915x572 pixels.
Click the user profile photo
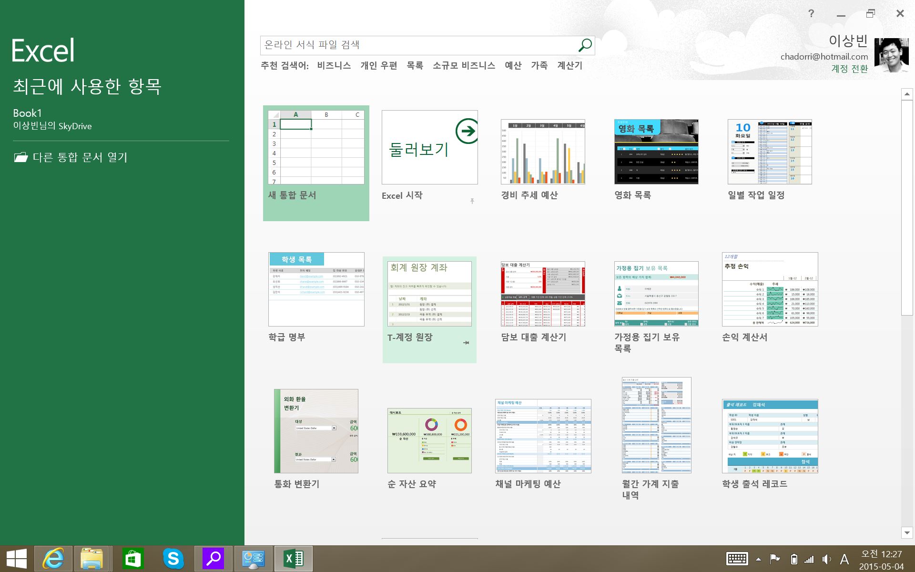(892, 55)
